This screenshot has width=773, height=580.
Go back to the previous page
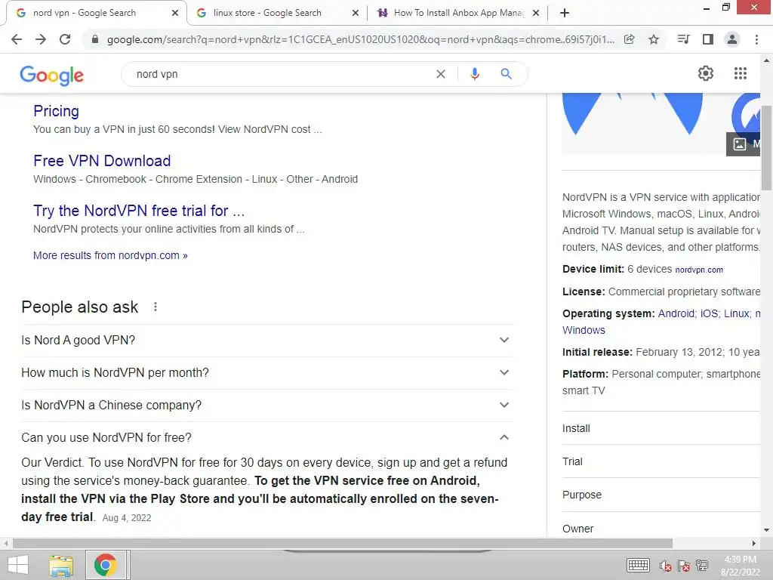pyautogui.click(x=17, y=39)
